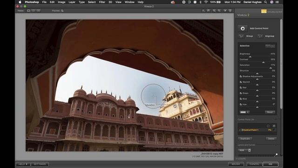Select the side-by-side preview view icon
Viewport: 298px width, 168px height.
tap(38, 11)
